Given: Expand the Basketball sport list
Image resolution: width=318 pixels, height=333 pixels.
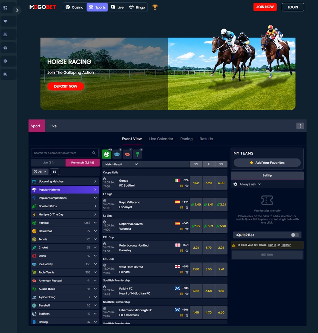Looking at the screenshot, I should [65, 231].
